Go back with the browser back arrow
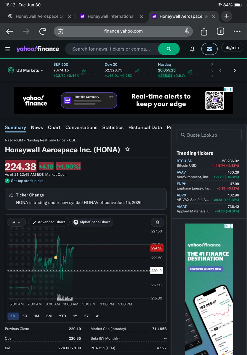The height and width of the screenshot is (355, 247). [9, 31]
